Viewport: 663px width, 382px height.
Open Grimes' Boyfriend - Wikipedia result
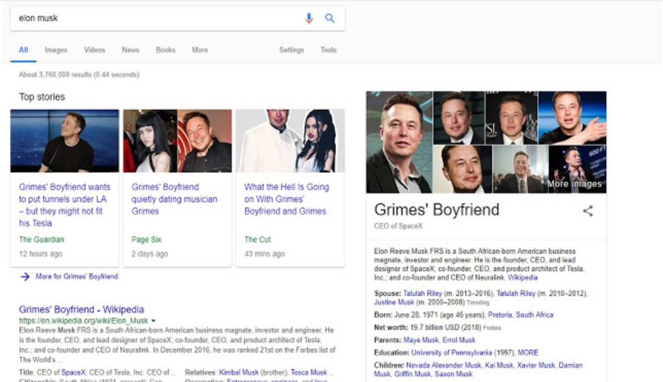coord(81,309)
